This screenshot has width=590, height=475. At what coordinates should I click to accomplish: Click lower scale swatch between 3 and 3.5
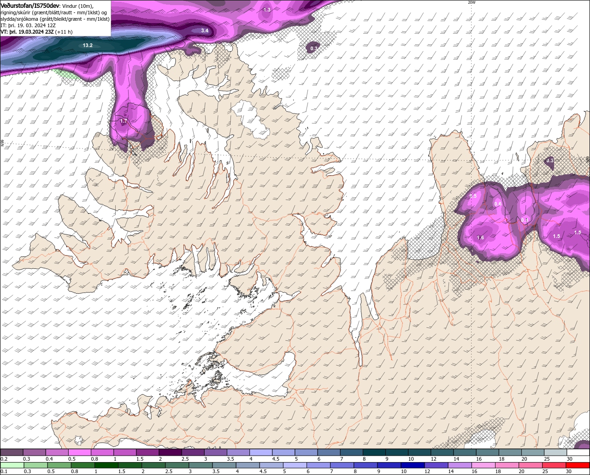coord(201,465)
